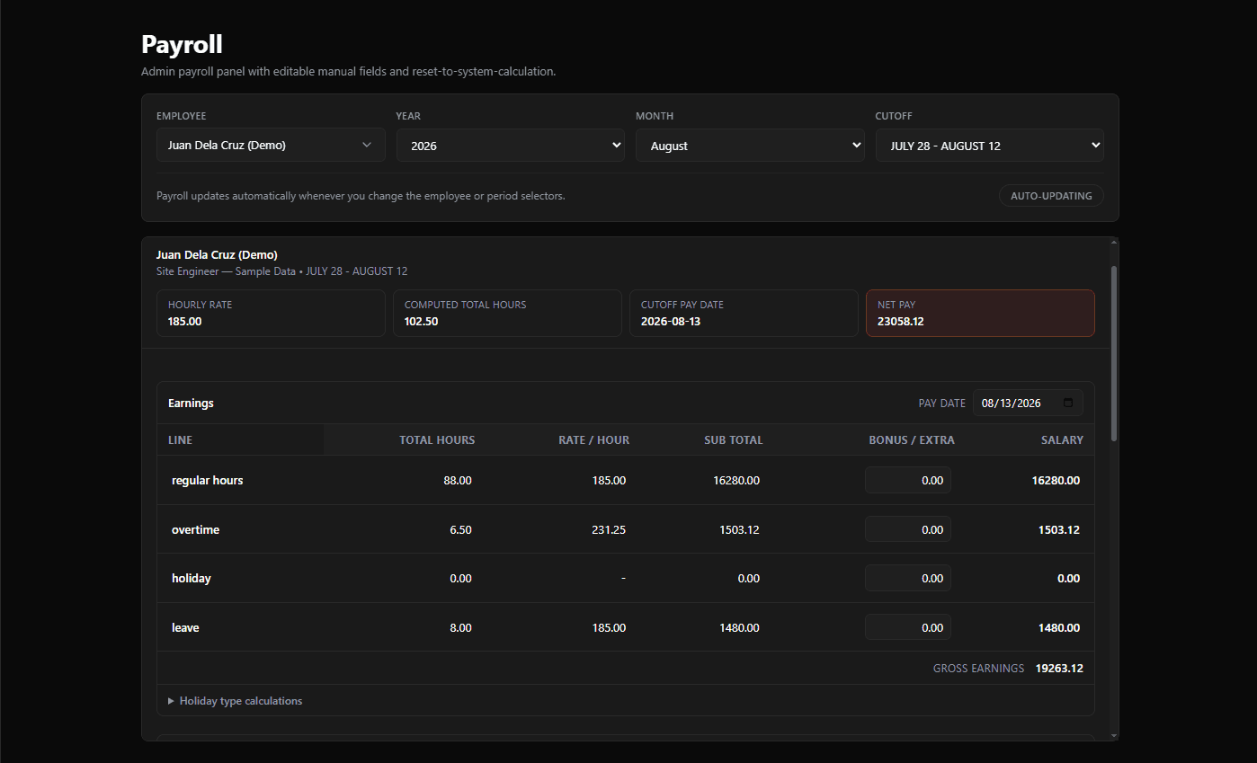
Task: Click the SUB TOTAL column header
Action: point(734,439)
